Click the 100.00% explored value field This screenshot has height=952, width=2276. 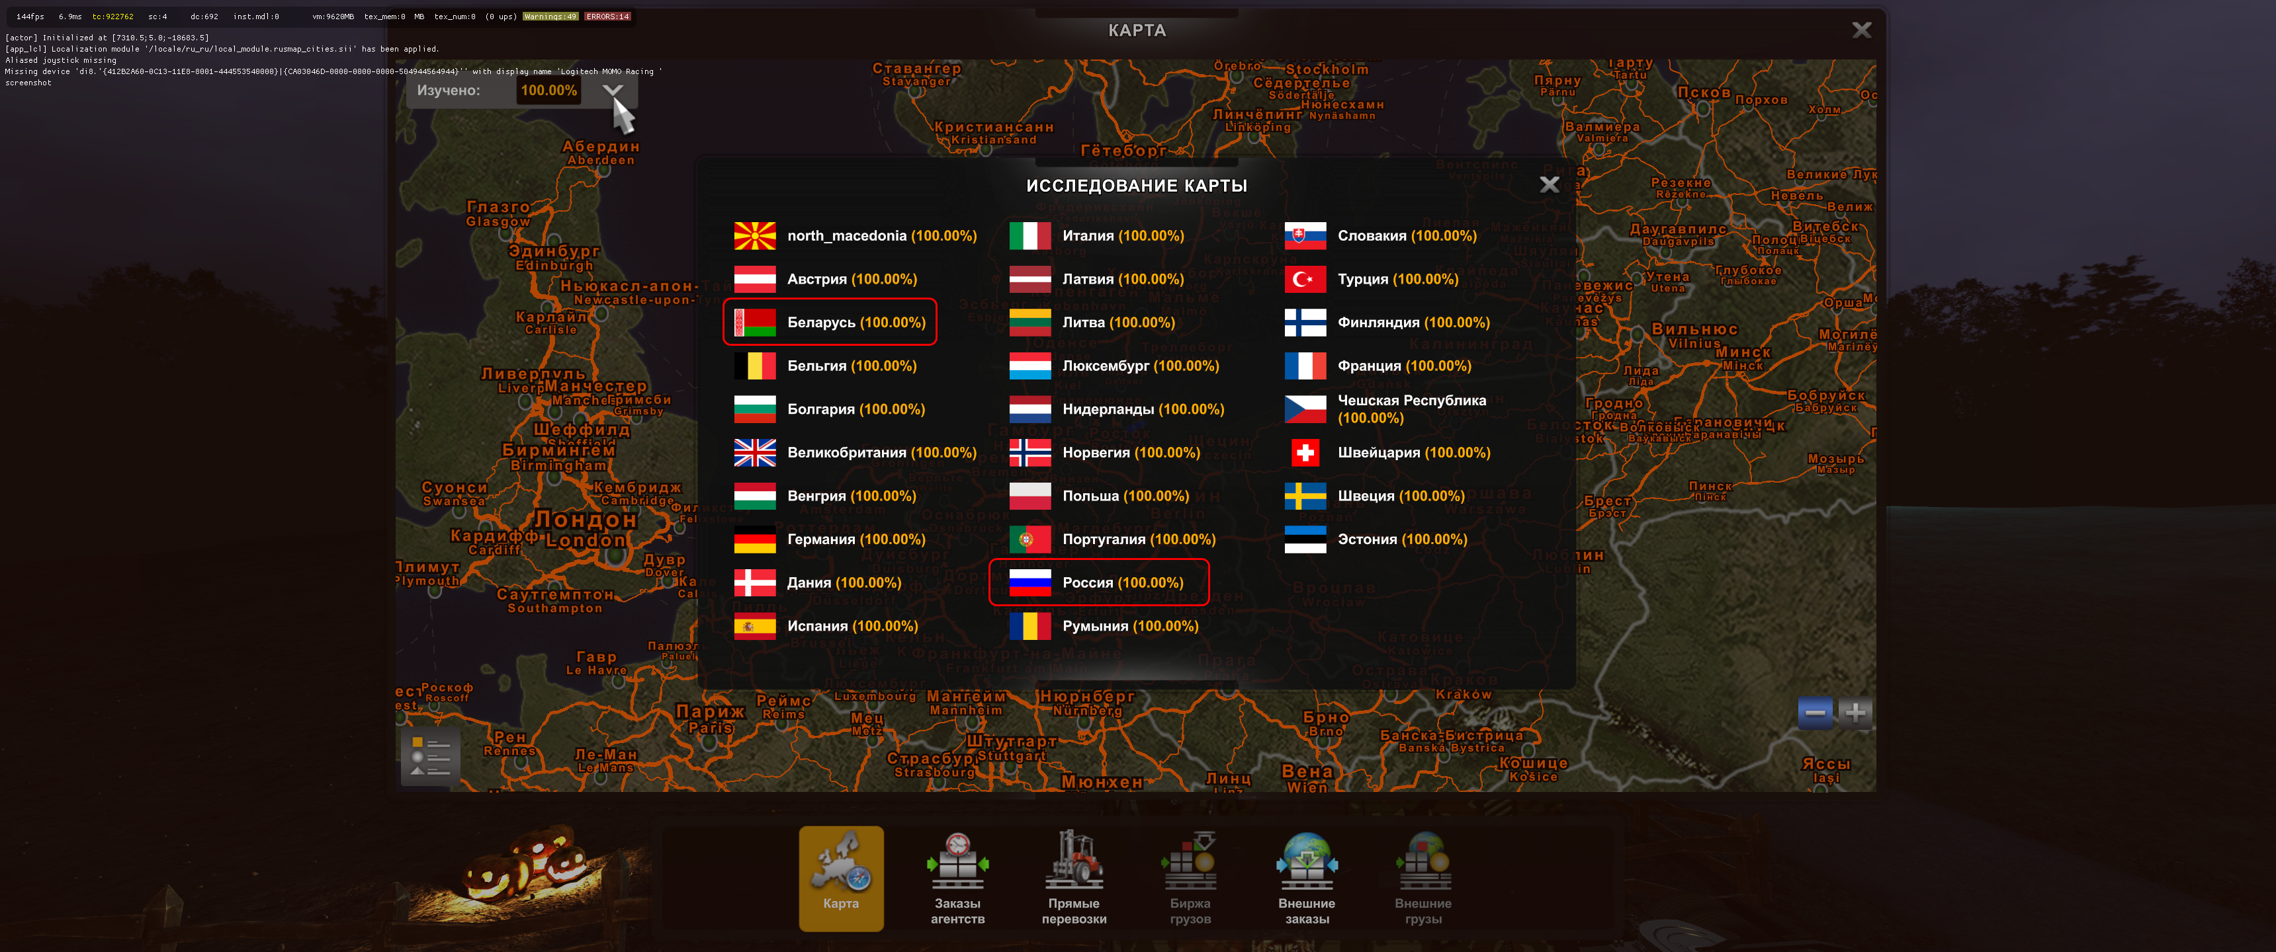coord(548,90)
